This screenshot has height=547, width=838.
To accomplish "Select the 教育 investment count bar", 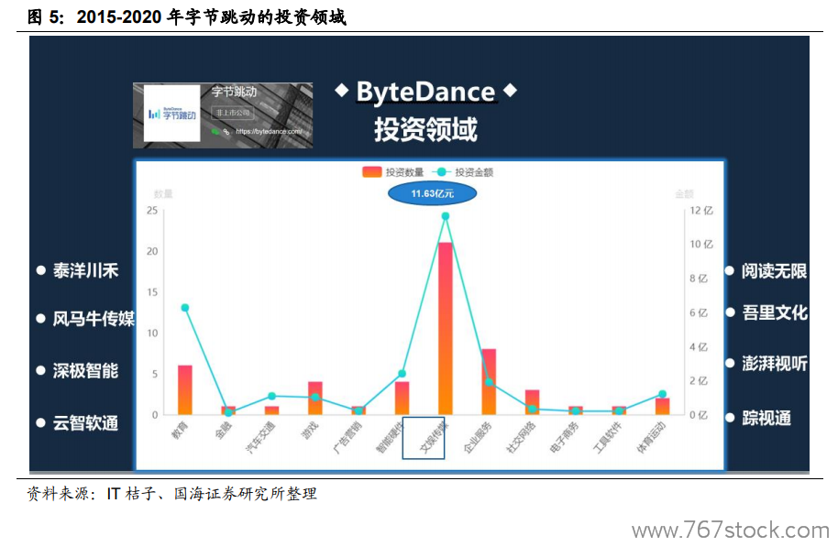I will click(185, 390).
